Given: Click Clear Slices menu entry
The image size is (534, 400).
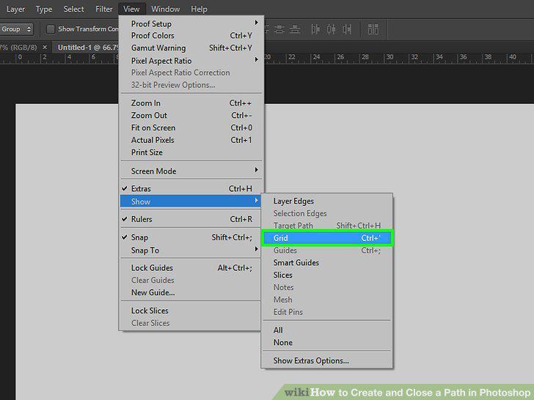Looking at the screenshot, I should [x=191, y=323].
